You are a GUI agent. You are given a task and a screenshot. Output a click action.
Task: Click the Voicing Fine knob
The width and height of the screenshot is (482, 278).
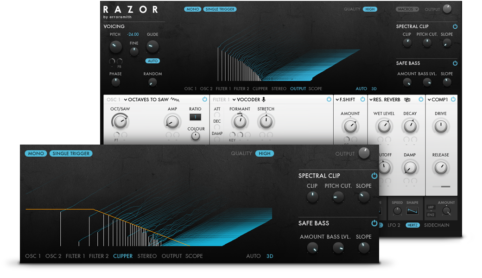pyautogui.click(x=134, y=51)
